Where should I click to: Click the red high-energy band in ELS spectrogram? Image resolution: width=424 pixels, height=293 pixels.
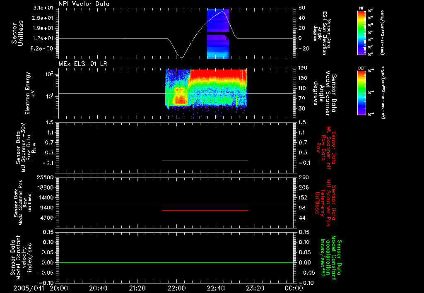[x=216, y=73]
